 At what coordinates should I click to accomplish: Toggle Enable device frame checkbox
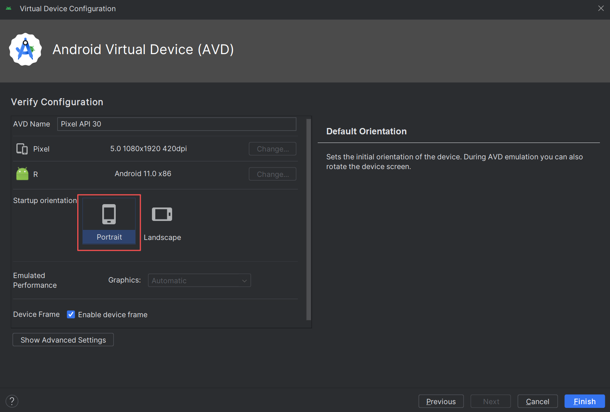click(x=71, y=315)
